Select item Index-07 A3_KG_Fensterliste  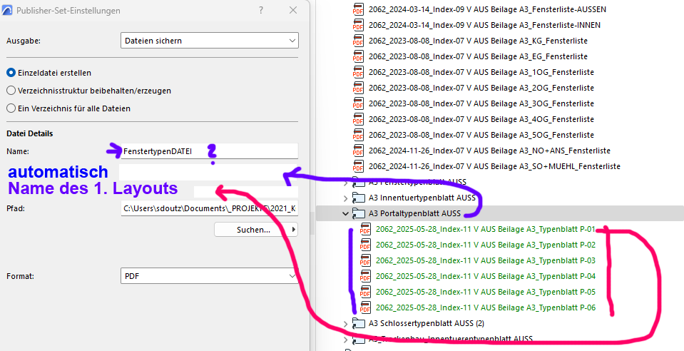tap(478, 41)
